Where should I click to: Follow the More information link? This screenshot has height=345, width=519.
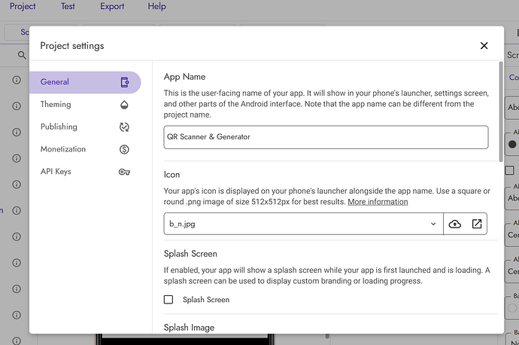[378, 202]
